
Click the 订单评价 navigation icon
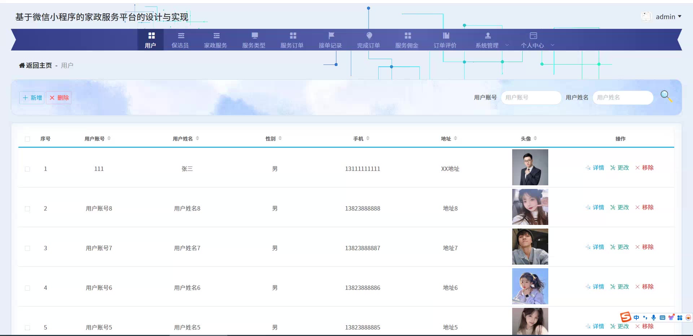446,36
